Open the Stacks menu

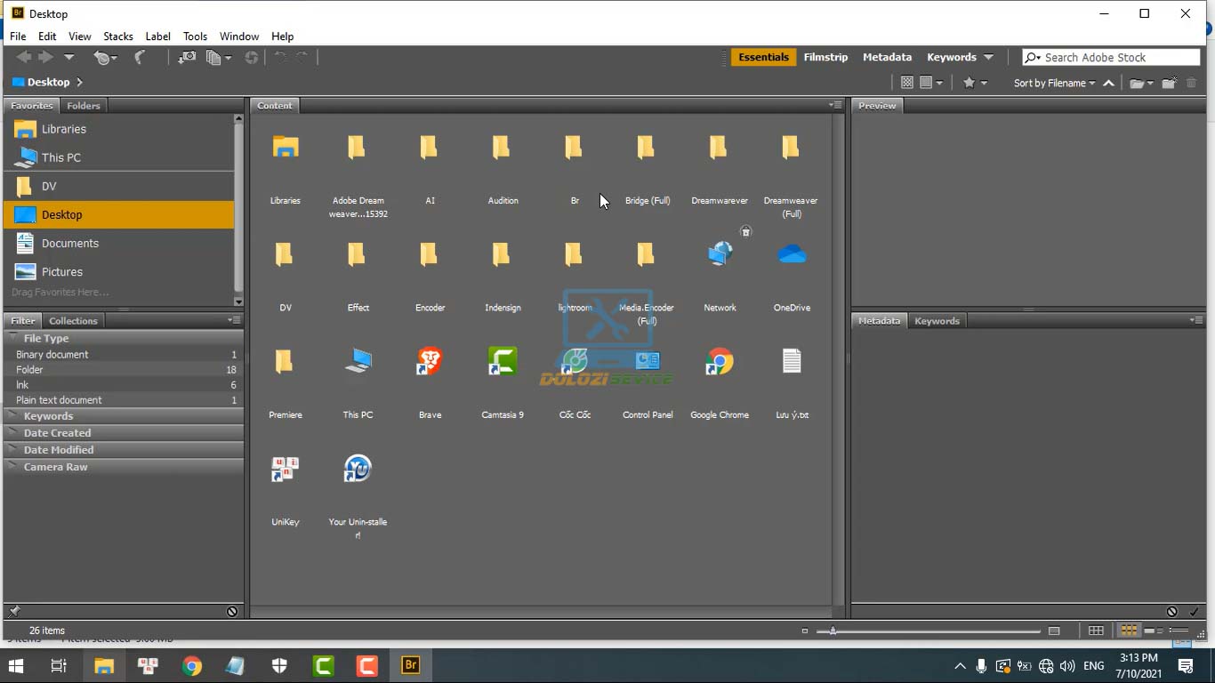(x=117, y=36)
